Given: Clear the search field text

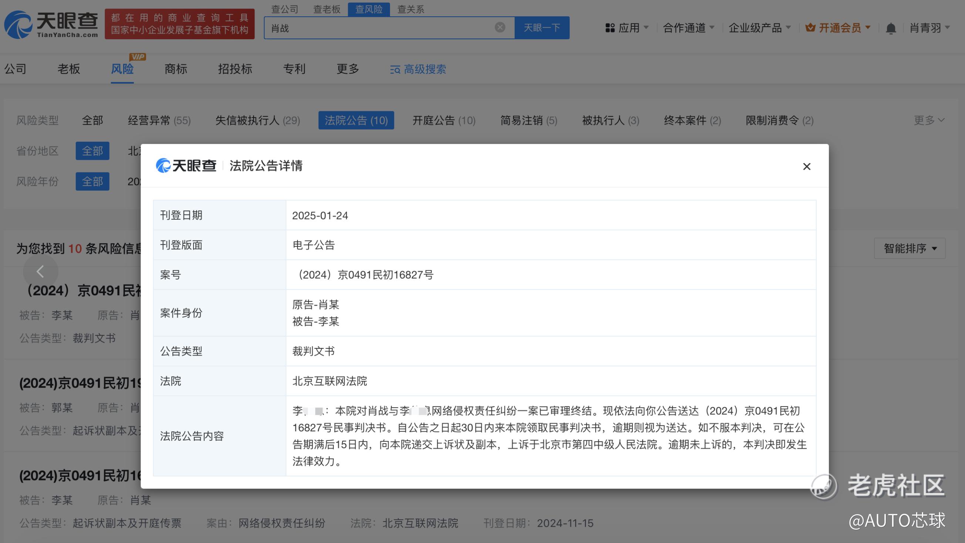Looking at the screenshot, I should [500, 27].
